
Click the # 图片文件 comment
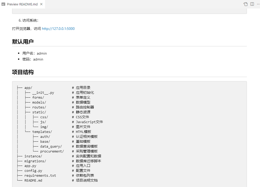coord(81,127)
